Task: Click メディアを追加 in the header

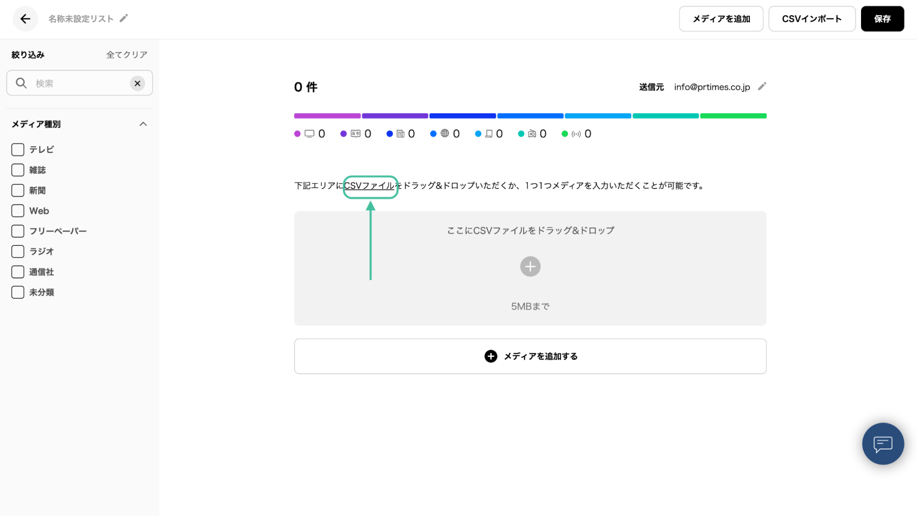Action: click(x=721, y=19)
